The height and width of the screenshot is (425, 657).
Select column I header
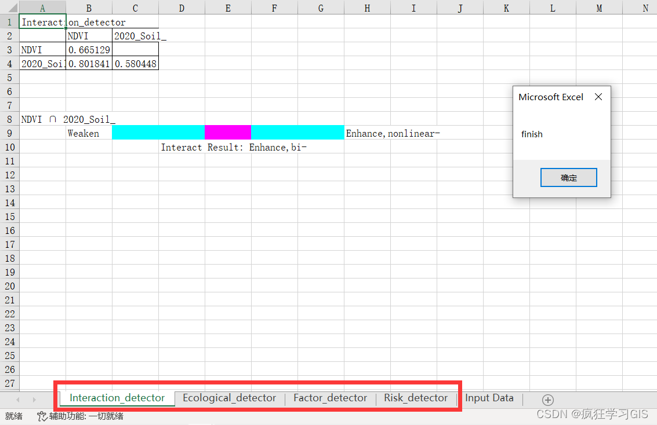413,8
